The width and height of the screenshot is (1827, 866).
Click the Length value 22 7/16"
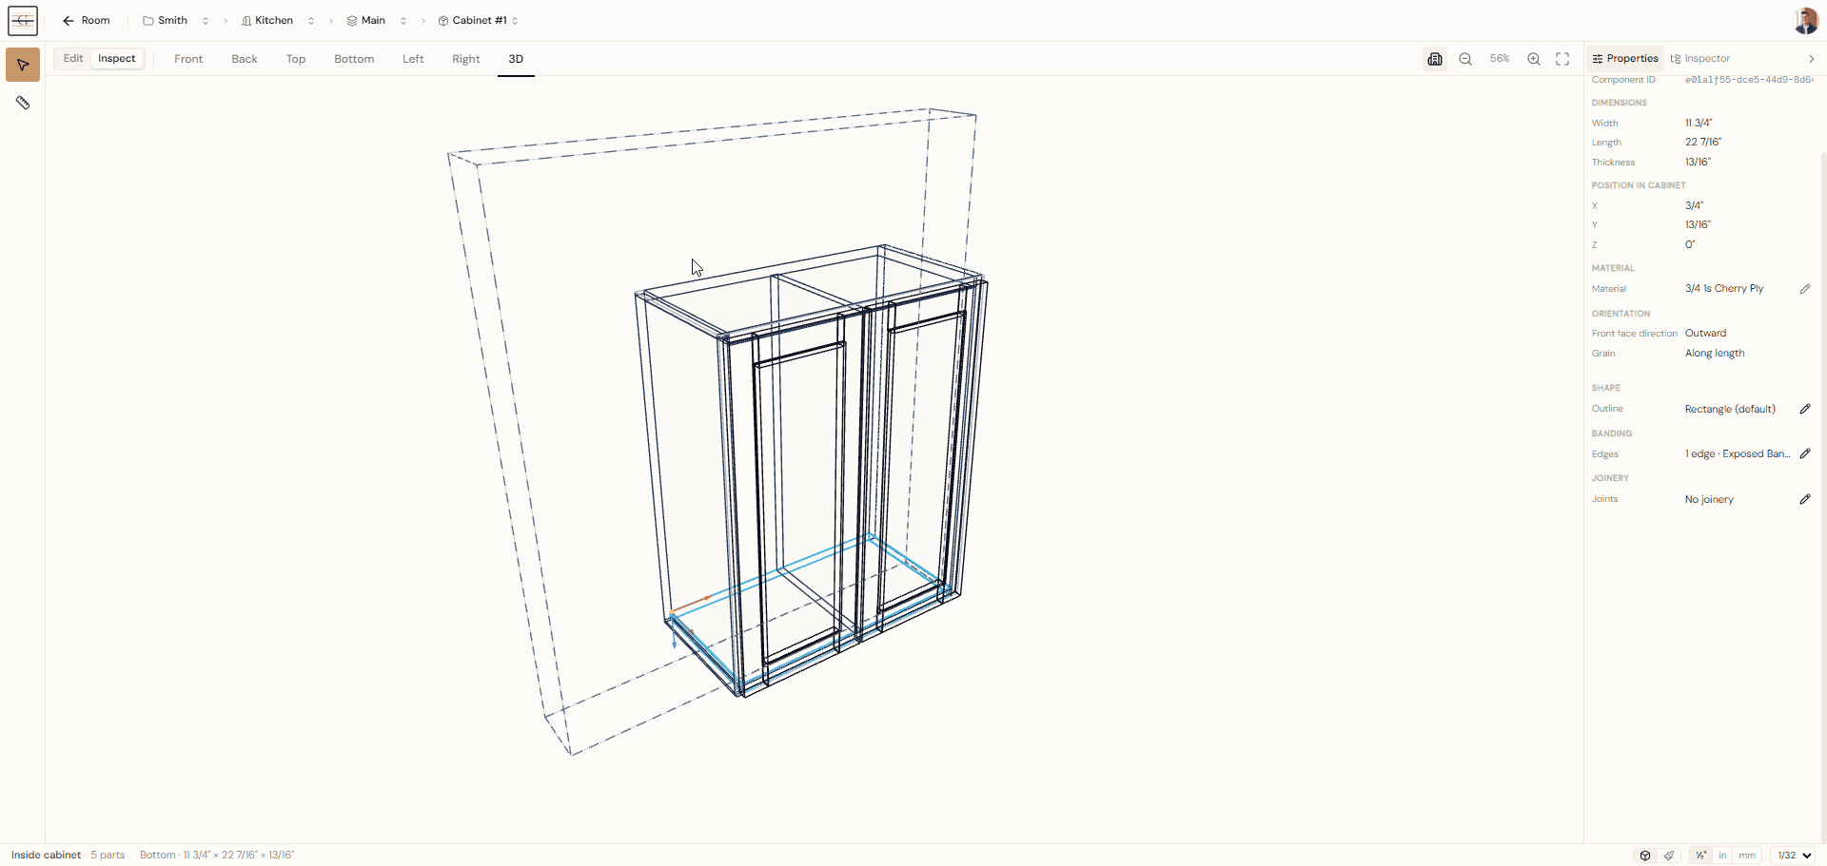[1703, 143]
